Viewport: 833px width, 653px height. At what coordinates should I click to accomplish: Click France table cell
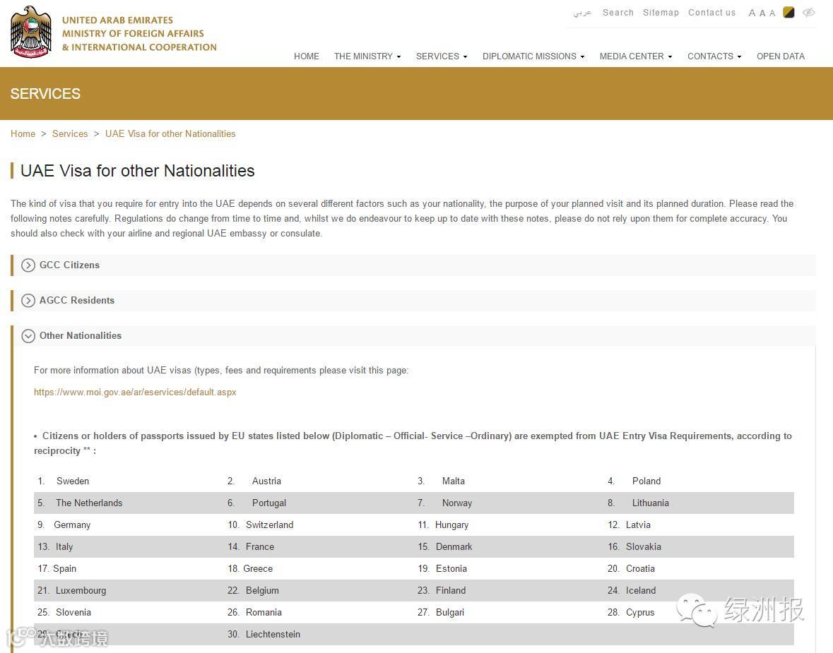coord(260,547)
